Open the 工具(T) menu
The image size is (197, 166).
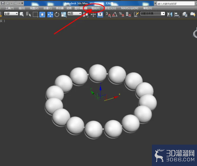pyautogui.click(x=9, y=8)
